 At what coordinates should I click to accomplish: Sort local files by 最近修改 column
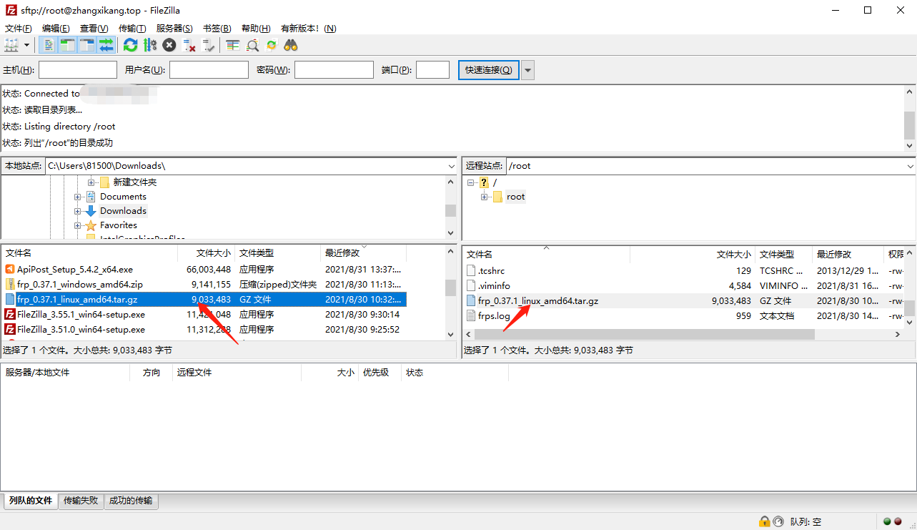[364, 253]
